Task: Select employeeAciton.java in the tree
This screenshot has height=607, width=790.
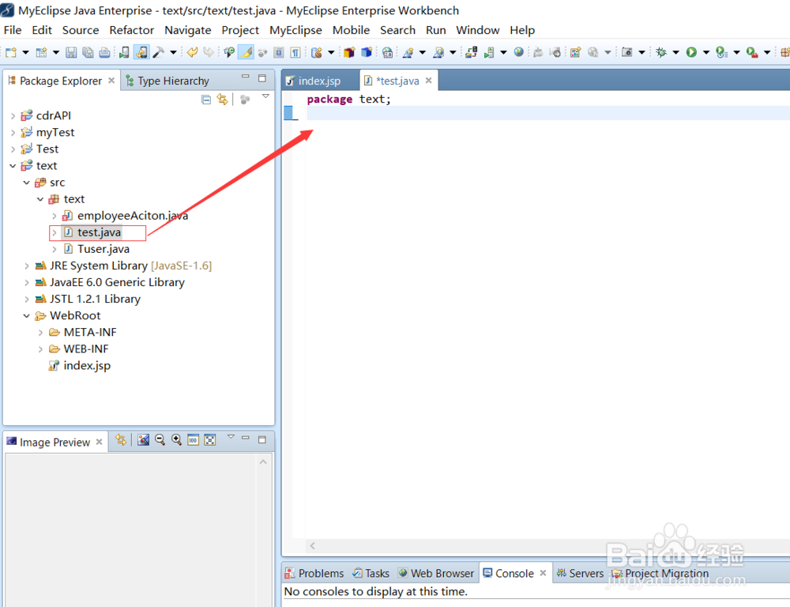Action: (x=133, y=216)
